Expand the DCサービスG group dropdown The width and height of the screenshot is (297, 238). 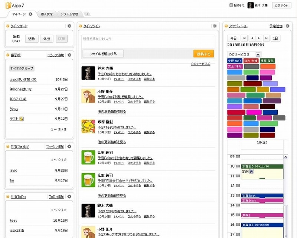pos(258,54)
